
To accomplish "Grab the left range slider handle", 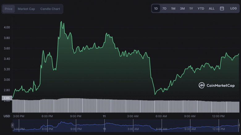I will (12, 125).
